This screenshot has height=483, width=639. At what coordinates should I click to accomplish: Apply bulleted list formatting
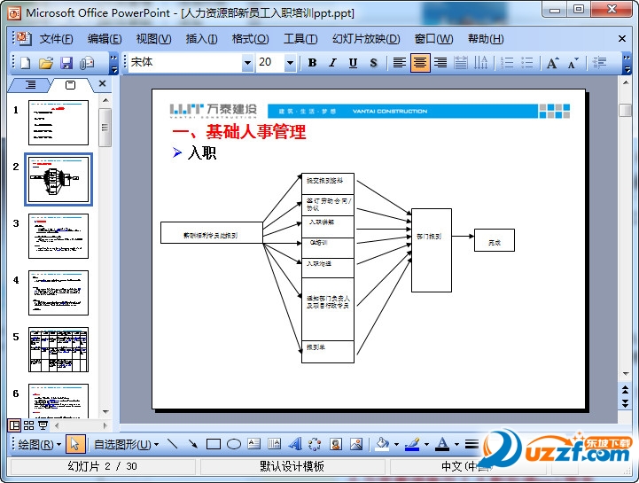527,63
